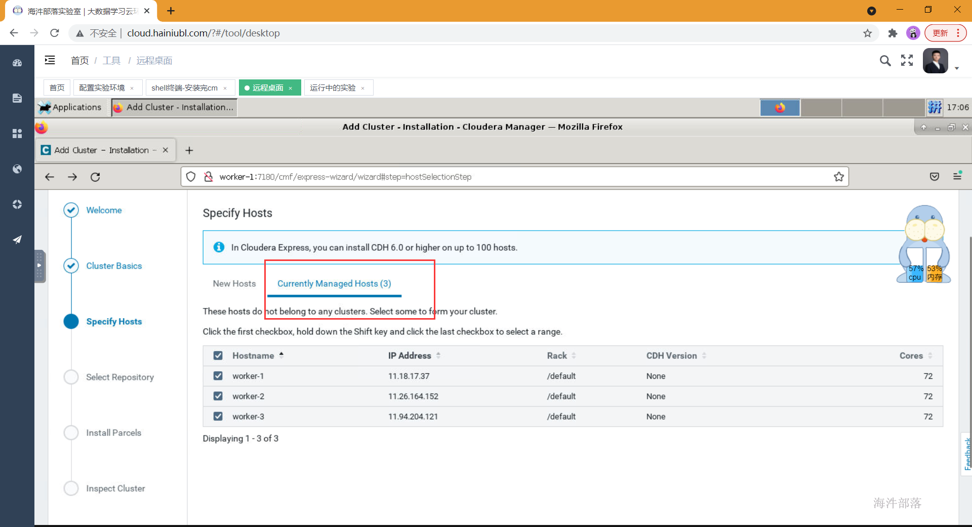This screenshot has height=527, width=972.
Task: Open a new Chrome tab
Action: pos(171,11)
